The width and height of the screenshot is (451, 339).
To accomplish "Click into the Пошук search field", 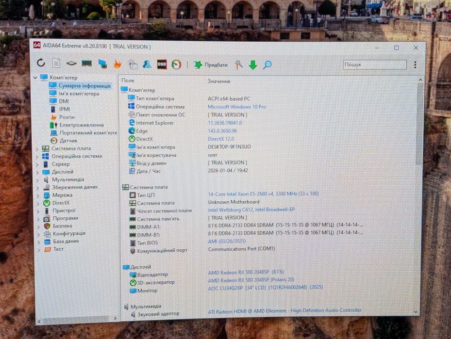I will coord(375,65).
